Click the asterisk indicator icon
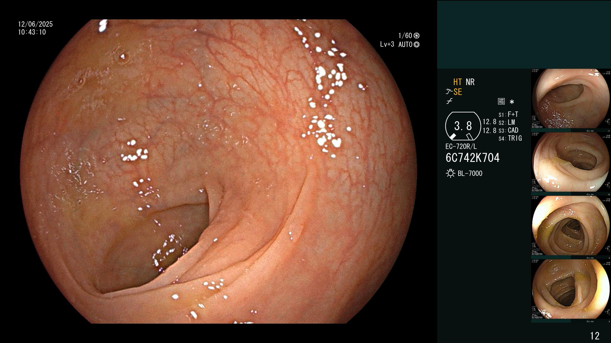Viewport: 611px width, 343px height. 512,102
